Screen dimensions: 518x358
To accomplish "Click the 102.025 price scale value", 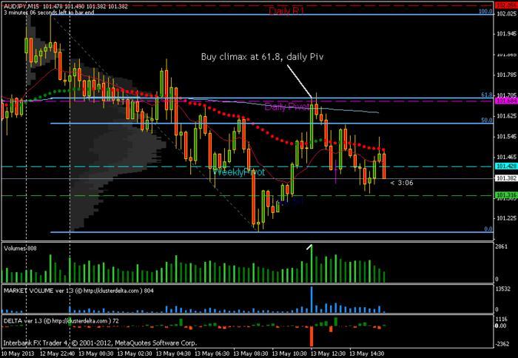I will pos(506,13).
